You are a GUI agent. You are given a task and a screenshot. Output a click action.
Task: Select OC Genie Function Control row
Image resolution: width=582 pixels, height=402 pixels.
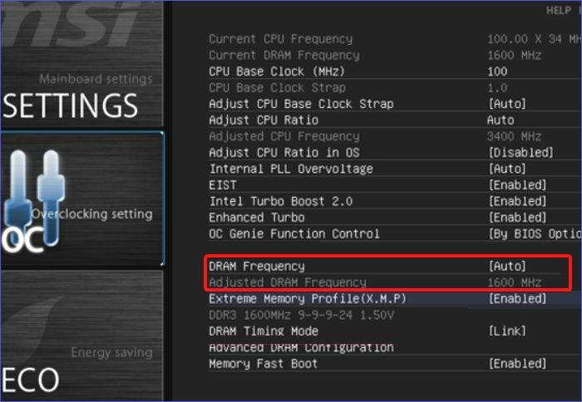pos(293,233)
